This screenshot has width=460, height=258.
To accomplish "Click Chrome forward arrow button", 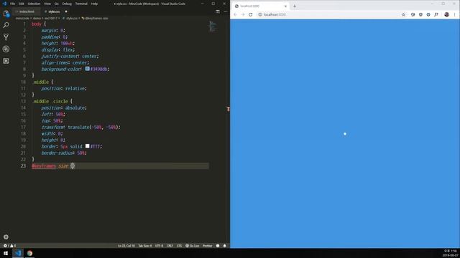I will 243,14.
